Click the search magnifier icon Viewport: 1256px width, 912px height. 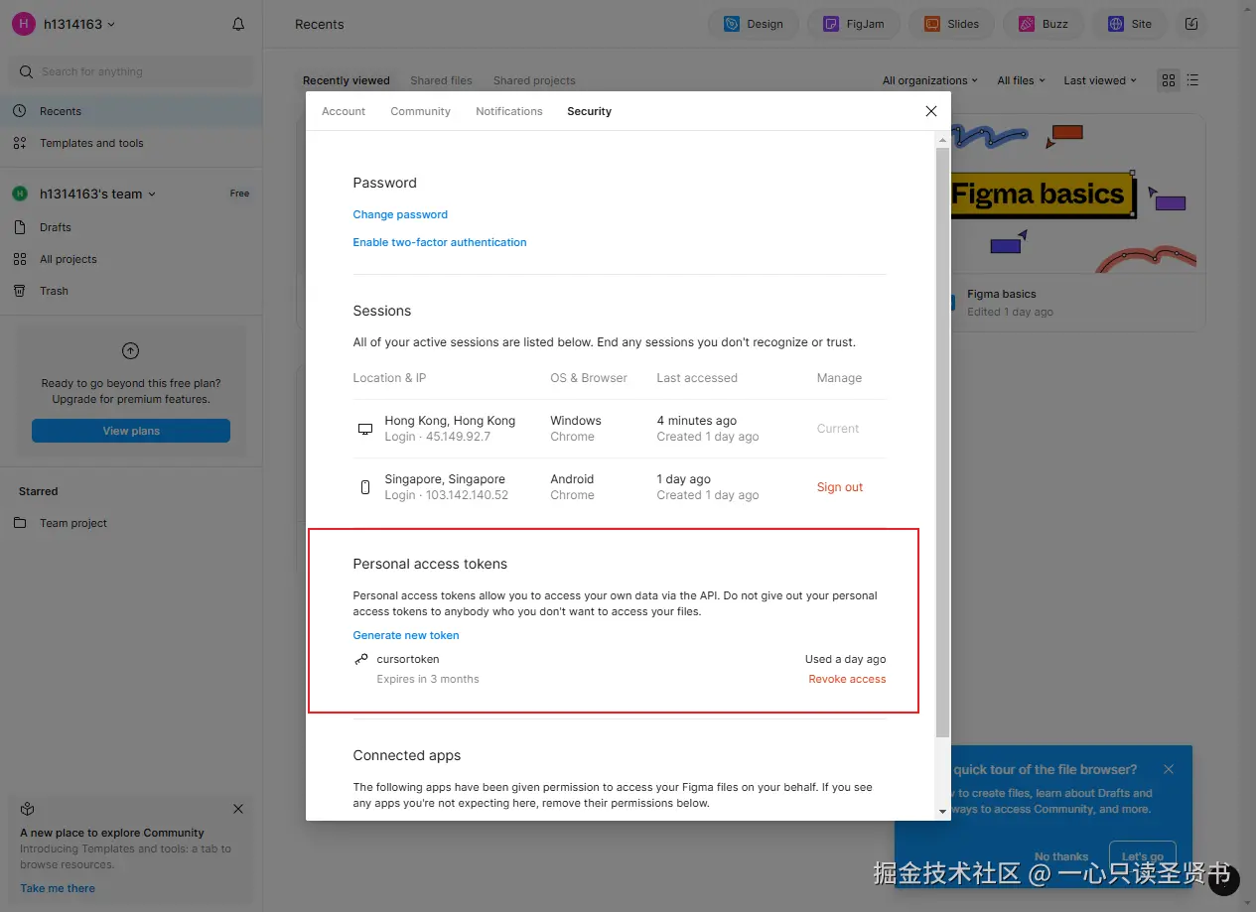26,71
